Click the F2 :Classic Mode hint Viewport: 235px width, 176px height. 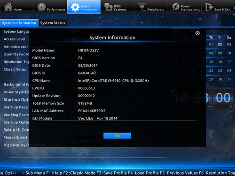coord(79,173)
